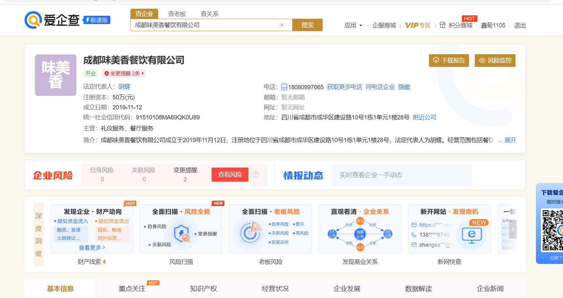Click the HOT badge above 积分商城
This screenshot has width=563, height=298.
[x=469, y=18]
